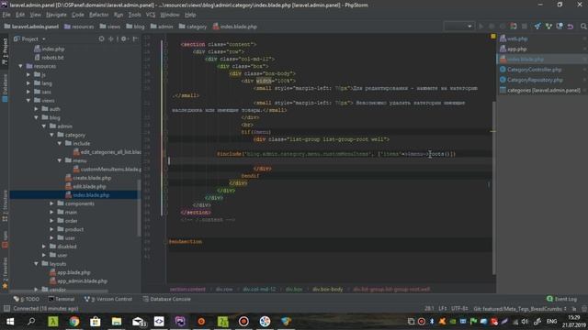Expand the js folder in tree
Image resolution: width=588 pixels, height=330 pixels.
(28, 75)
